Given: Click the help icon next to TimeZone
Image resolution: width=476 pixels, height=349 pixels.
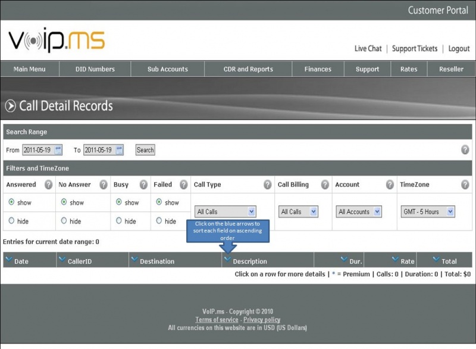Looking at the screenshot, I should [x=465, y=185].
